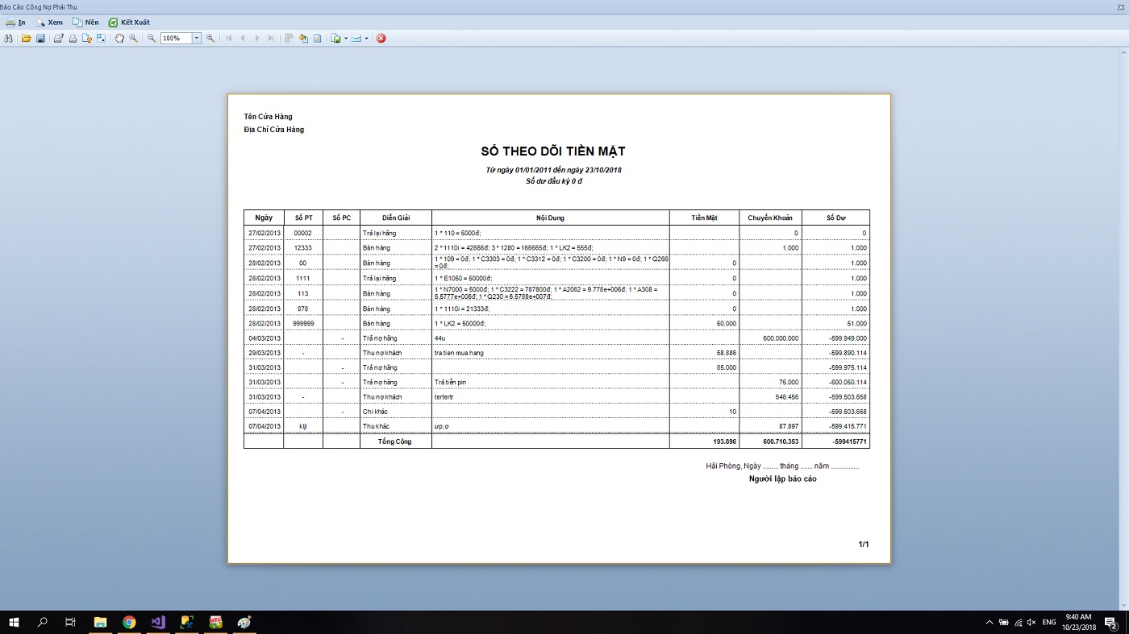This screenshot has width=1129, height=634.
Task: Click the binoculars search icon in toolbar
Action: point(9,38)
